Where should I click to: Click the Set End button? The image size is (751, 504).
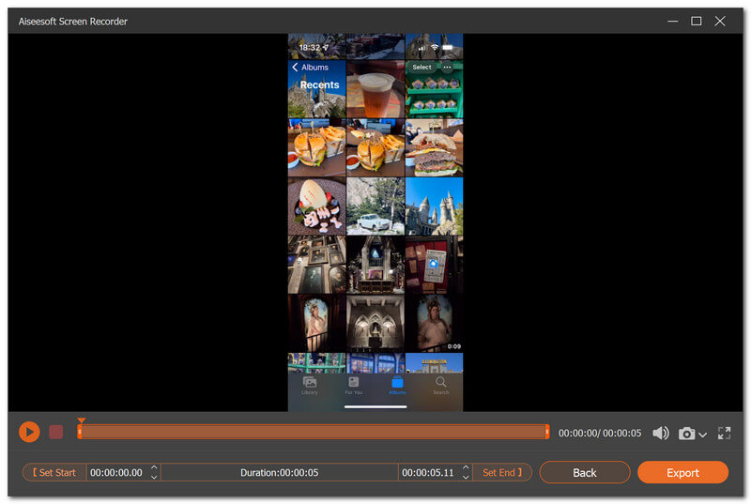coord(502,472)
